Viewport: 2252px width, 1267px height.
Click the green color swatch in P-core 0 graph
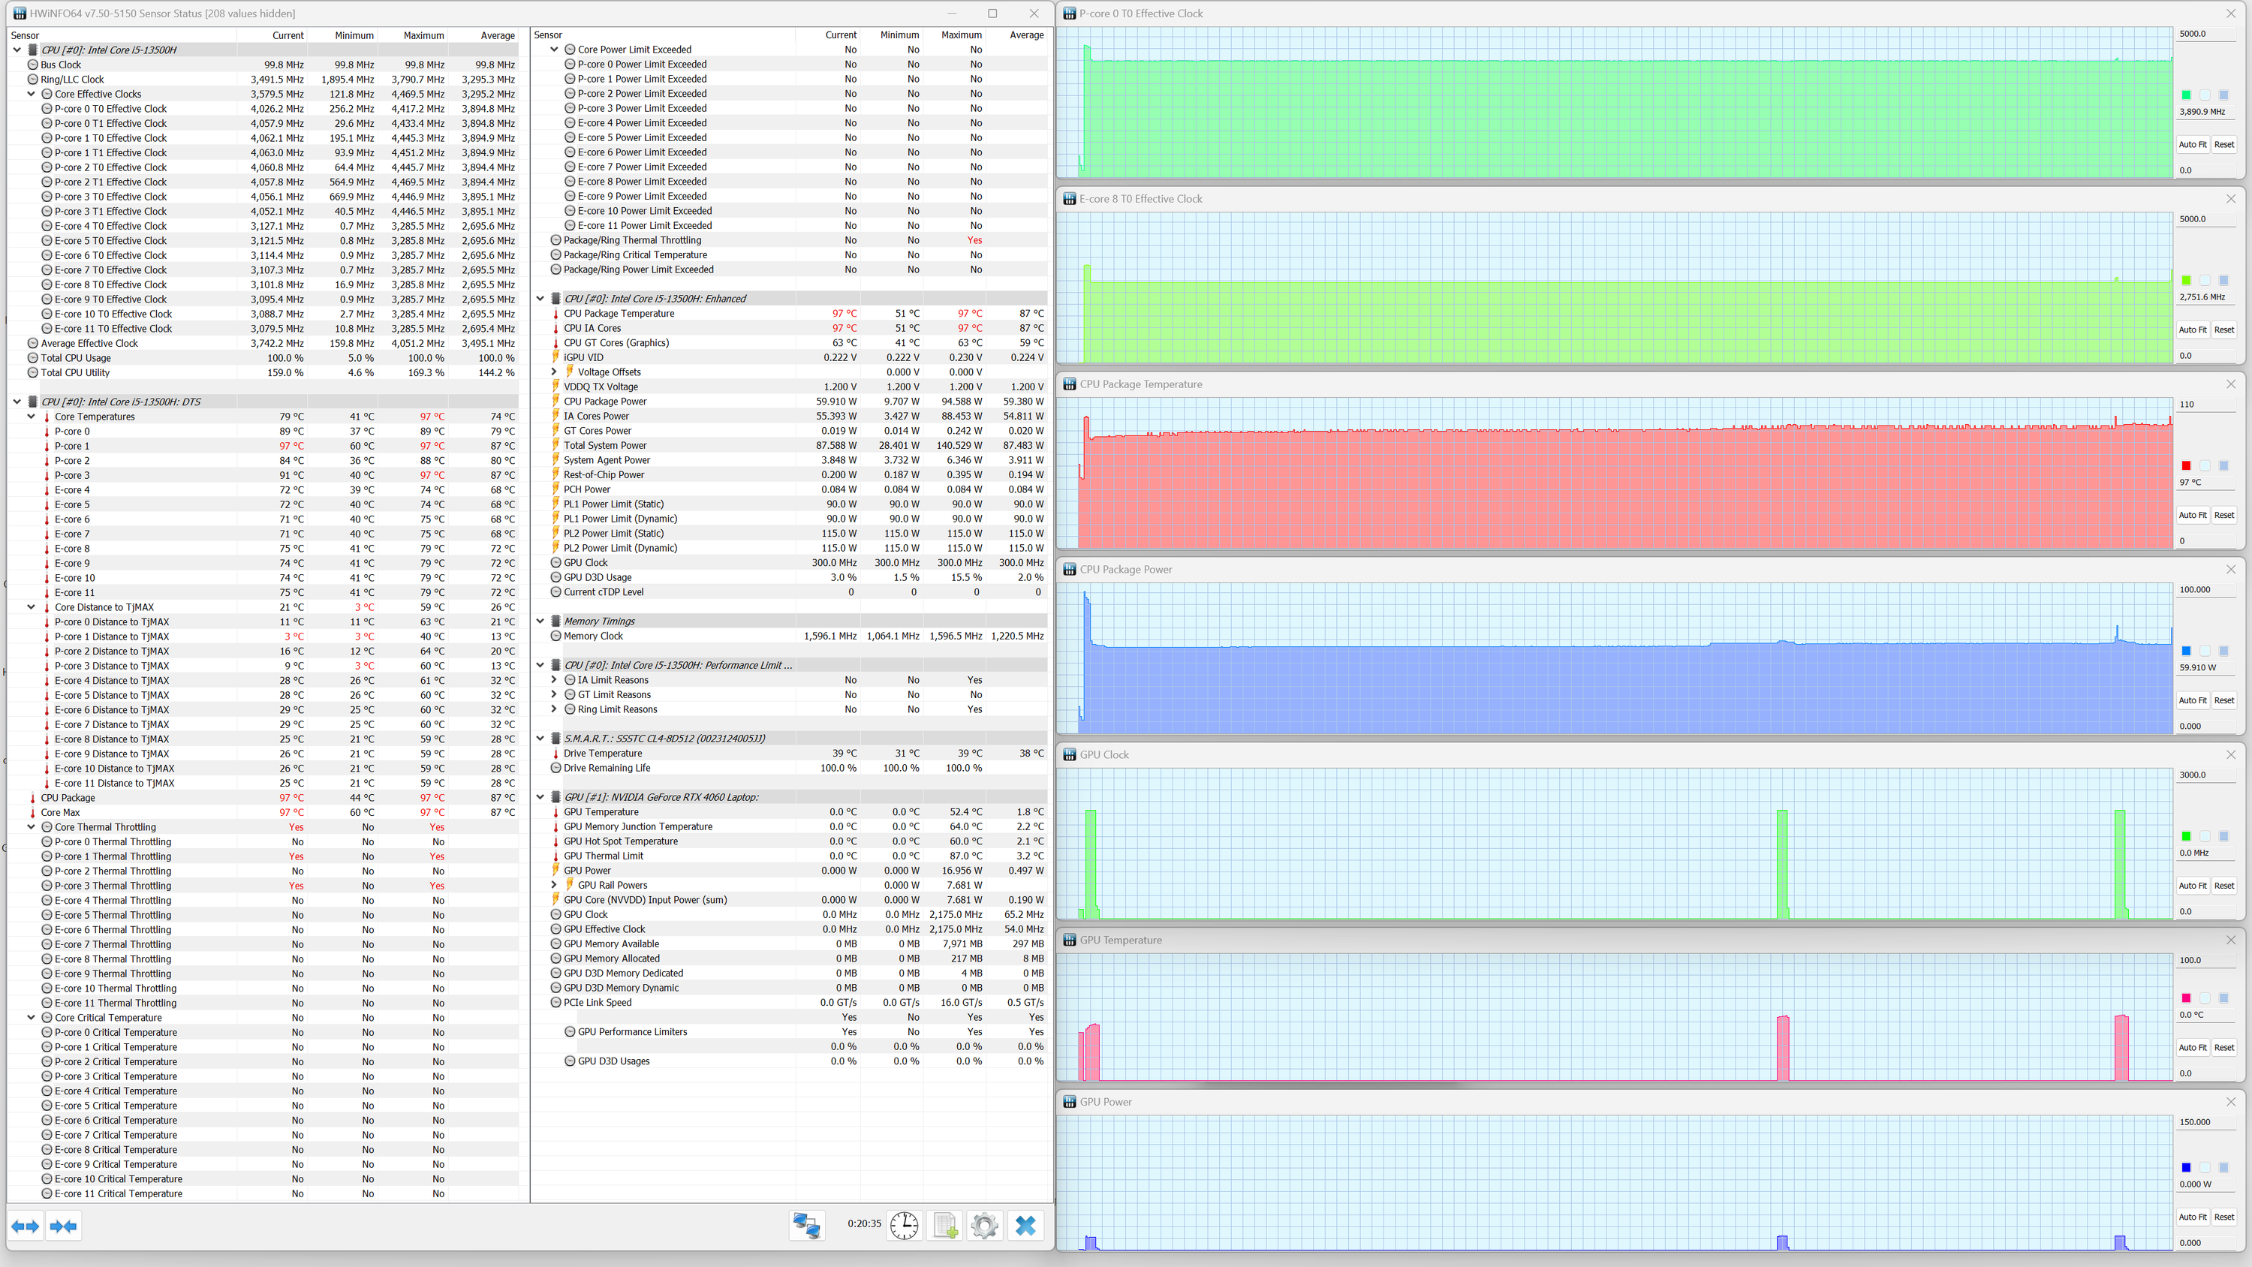2185,95
